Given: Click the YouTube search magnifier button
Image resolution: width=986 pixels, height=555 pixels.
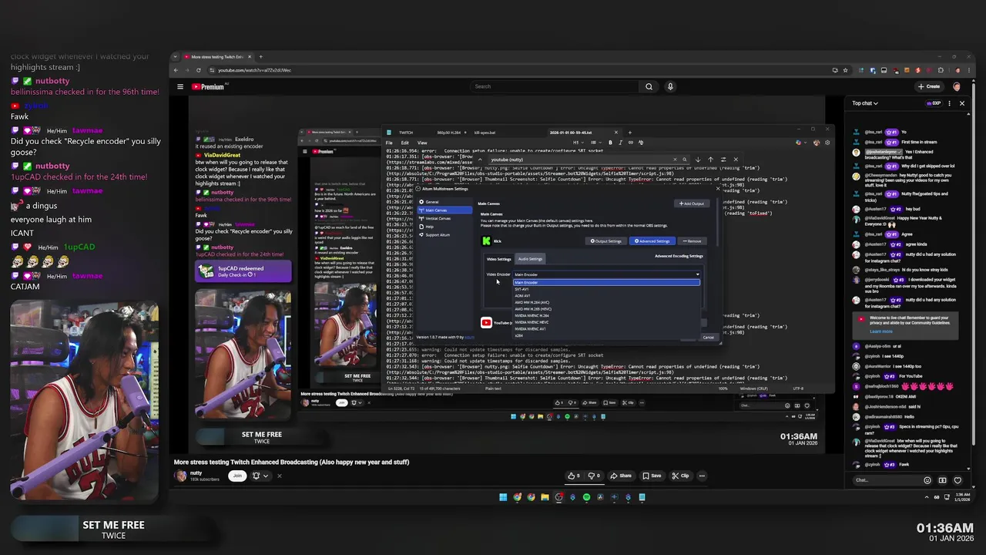Looking at the screenshot, I should tap(649, 86).
